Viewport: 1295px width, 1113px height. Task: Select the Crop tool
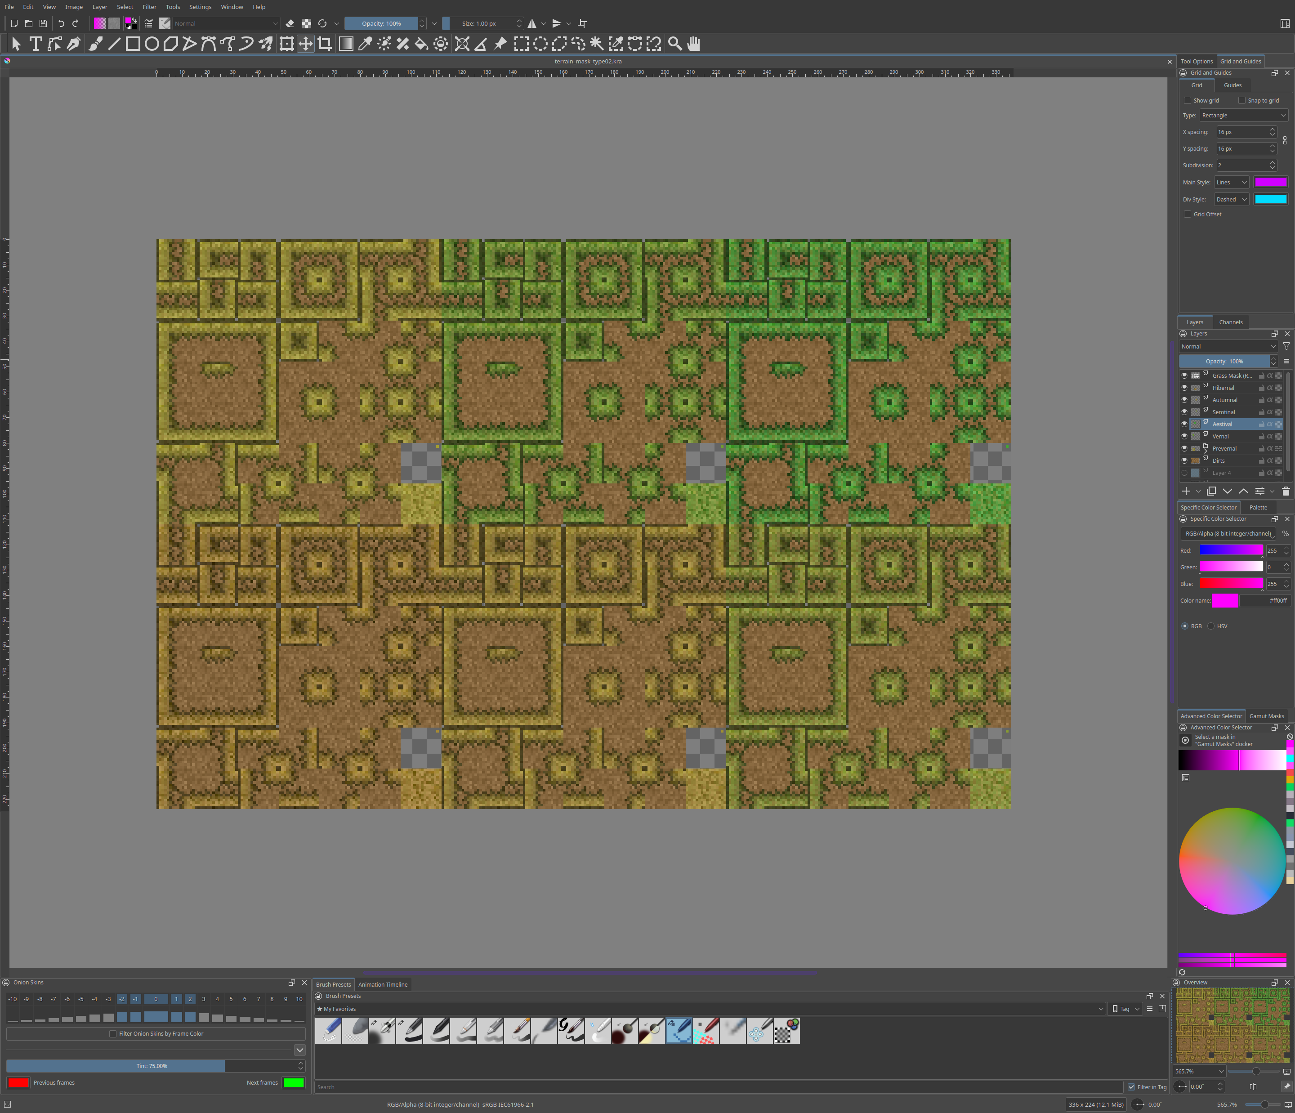(324, 44)
